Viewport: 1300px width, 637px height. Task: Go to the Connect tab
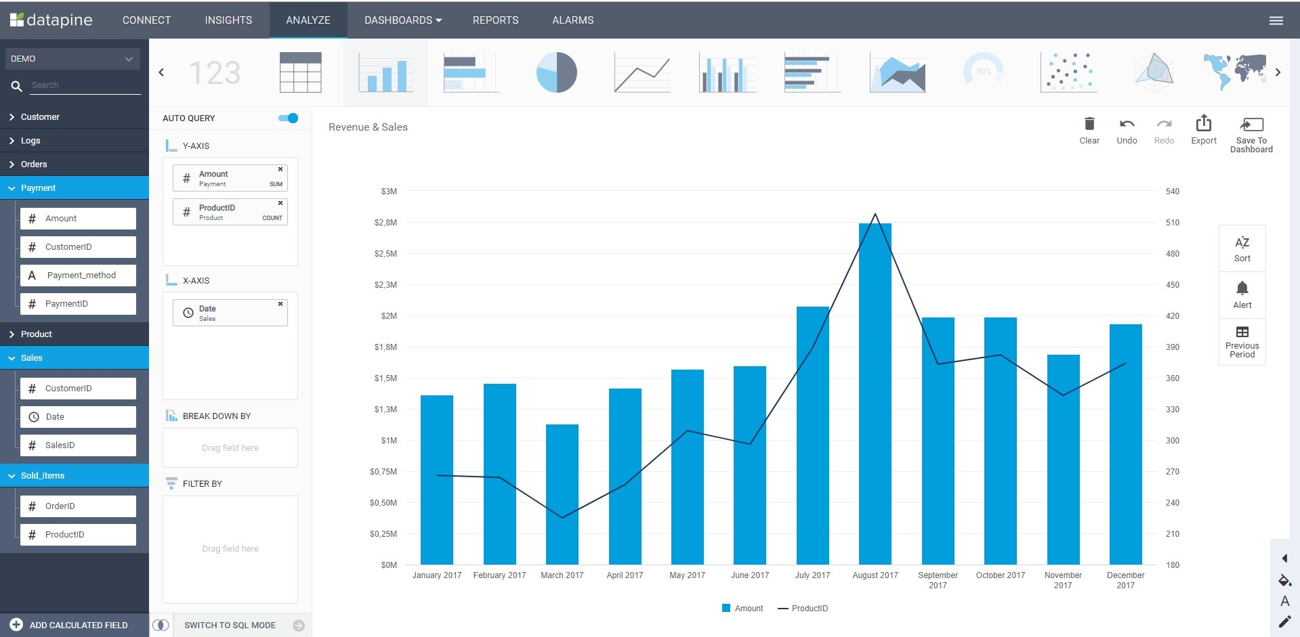point(146,20)
